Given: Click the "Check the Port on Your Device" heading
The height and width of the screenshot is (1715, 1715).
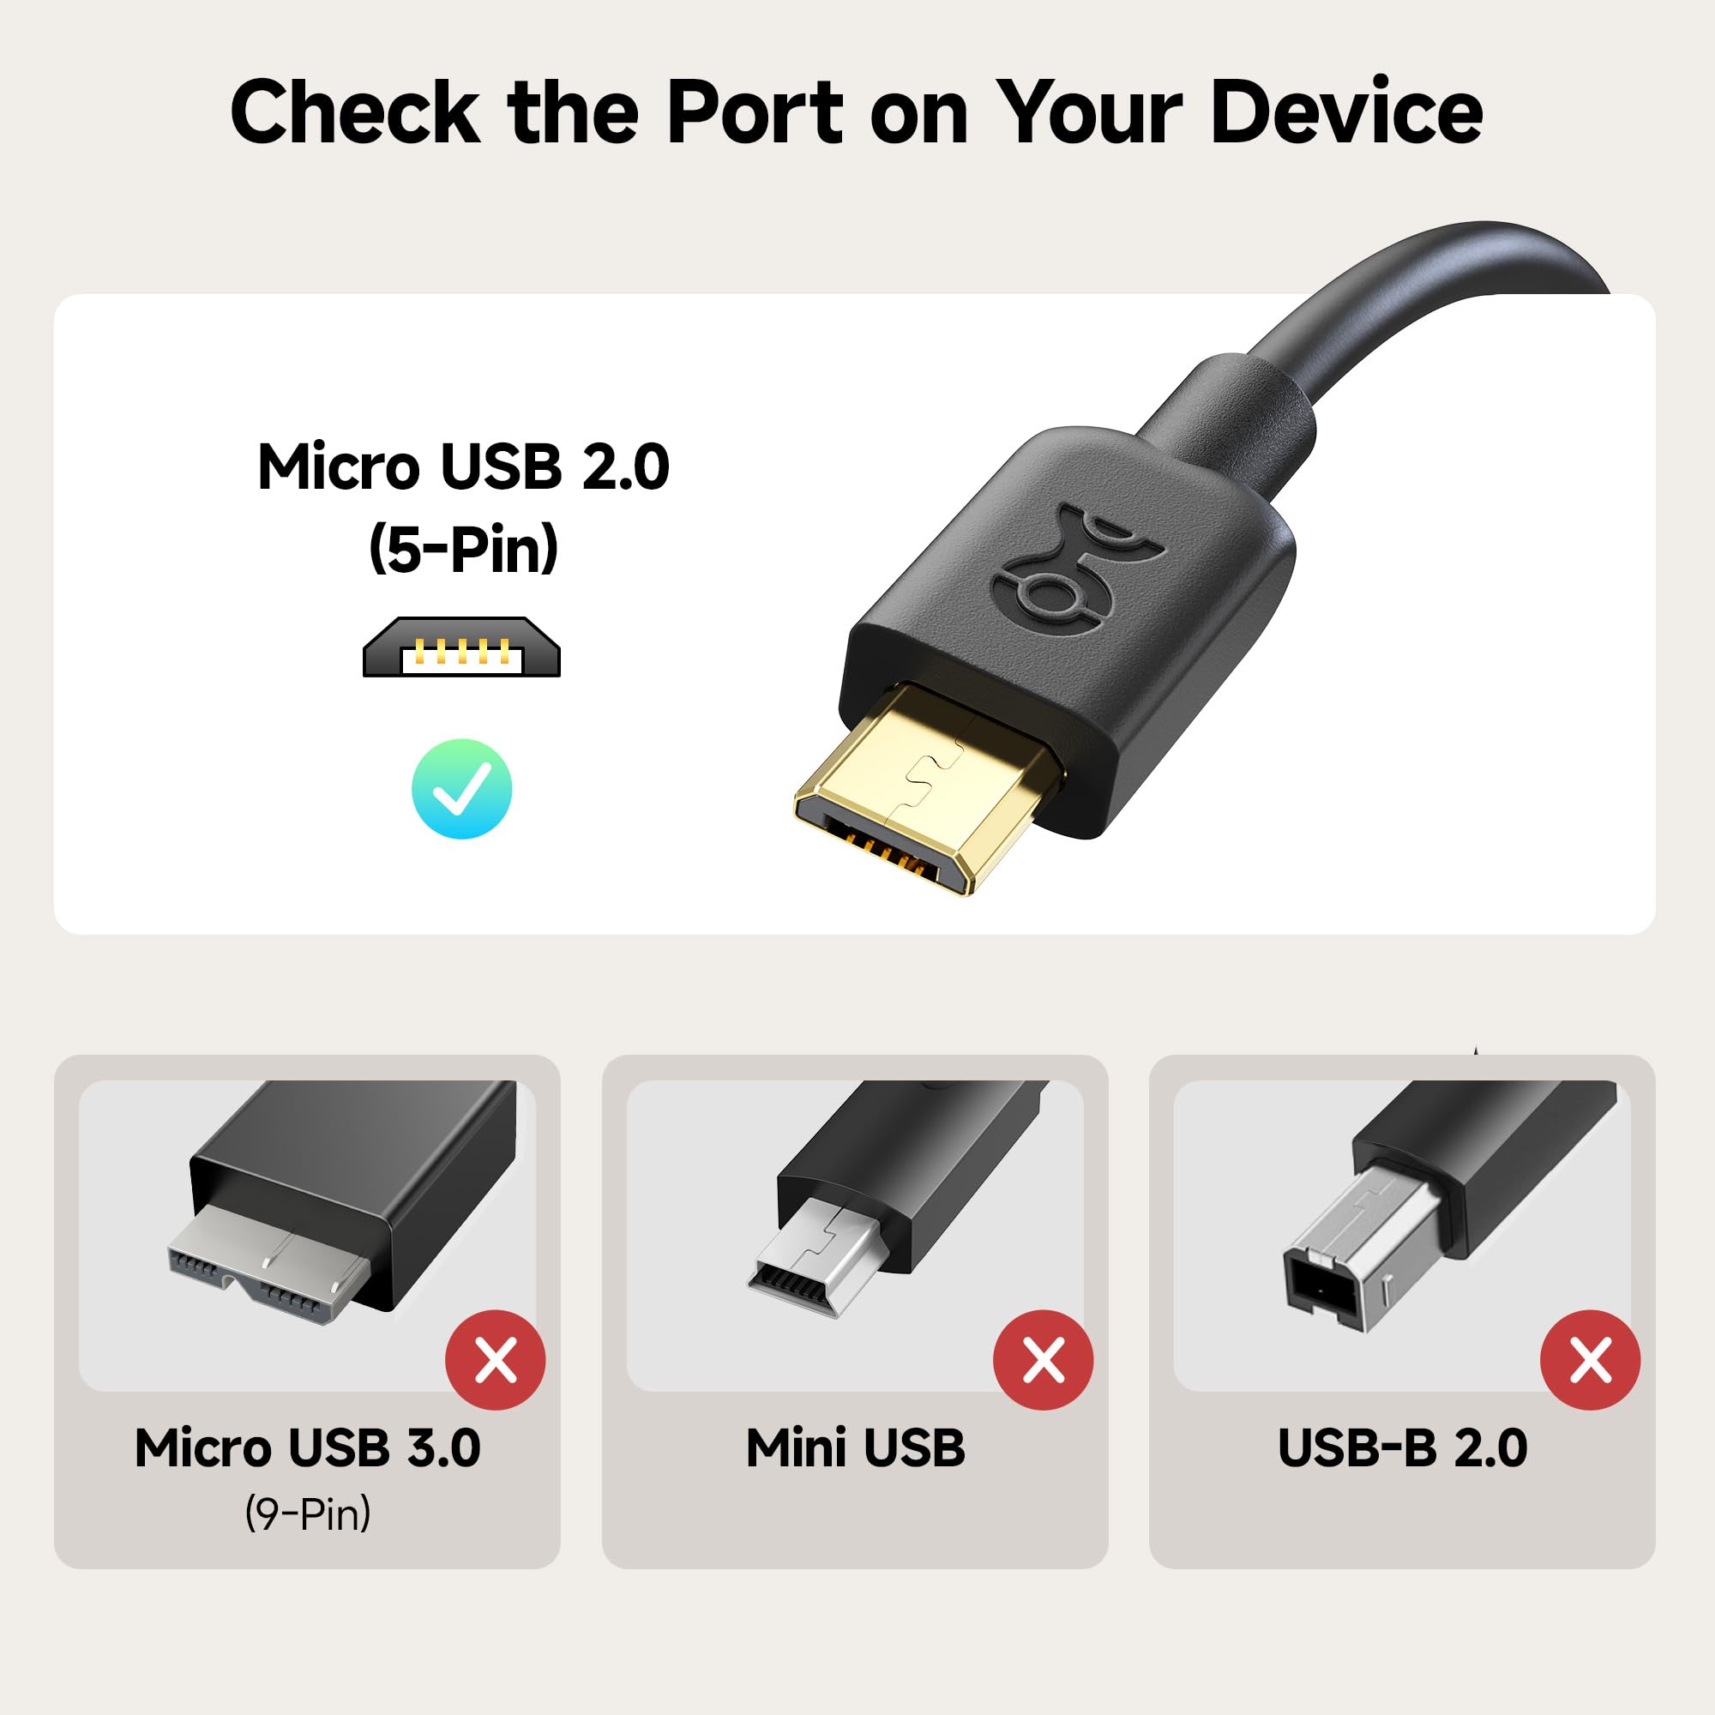Looking at the screenshot, I should [x=857, y=111].
